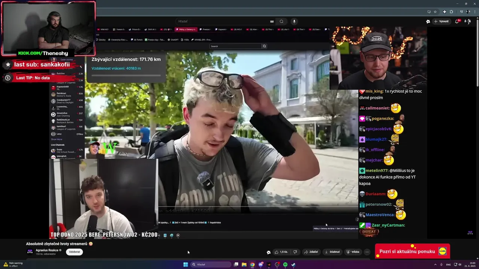The image size is (479, 269).
Task: Click the icon left of the like button
Action: (x=268, y=252)
